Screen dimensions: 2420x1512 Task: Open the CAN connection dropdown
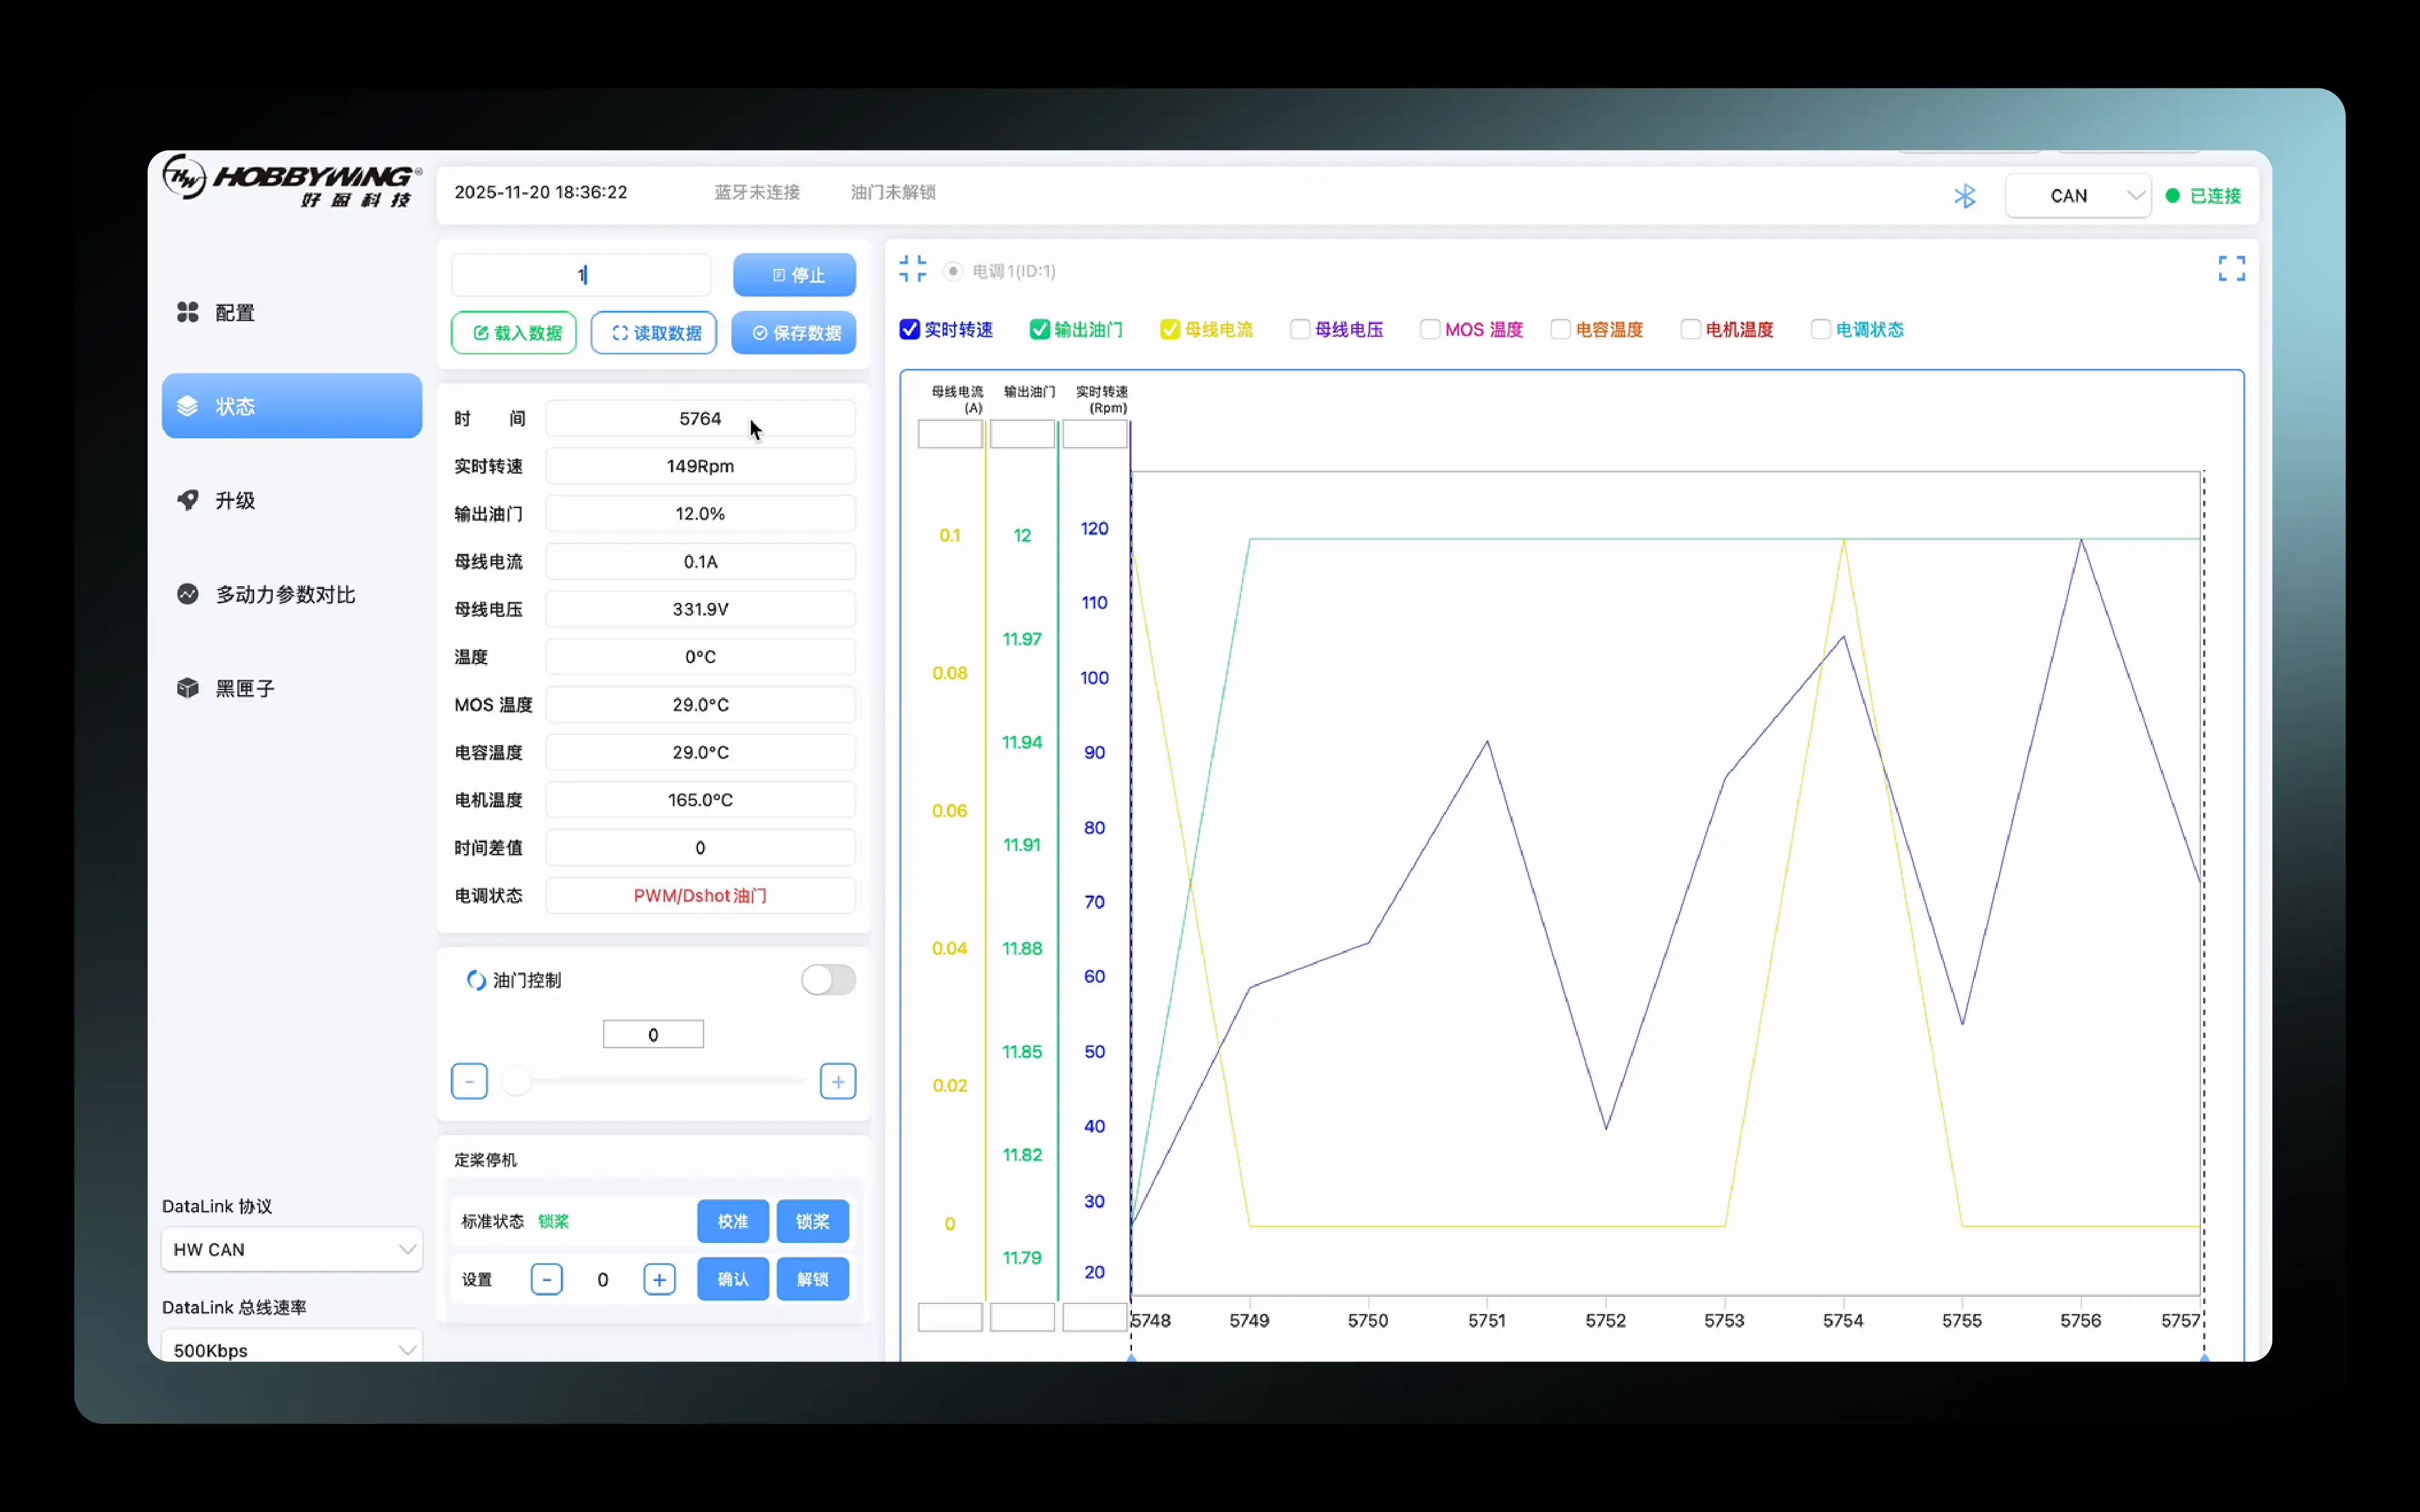tap(2077, 196)
